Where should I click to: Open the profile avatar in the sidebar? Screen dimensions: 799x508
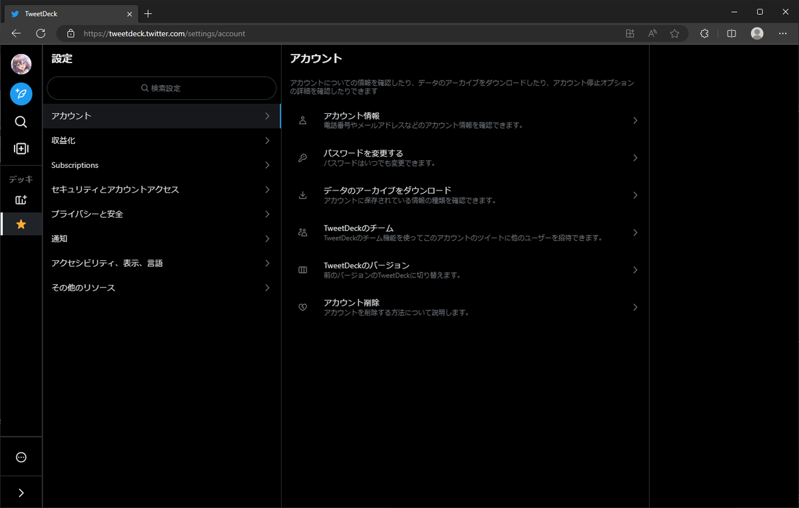(x=21, y=65)
